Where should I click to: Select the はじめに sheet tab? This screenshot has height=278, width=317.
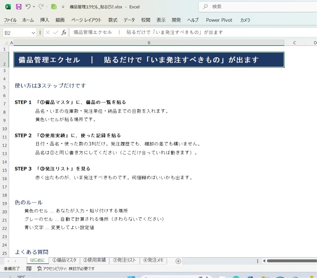coord(38,260)
